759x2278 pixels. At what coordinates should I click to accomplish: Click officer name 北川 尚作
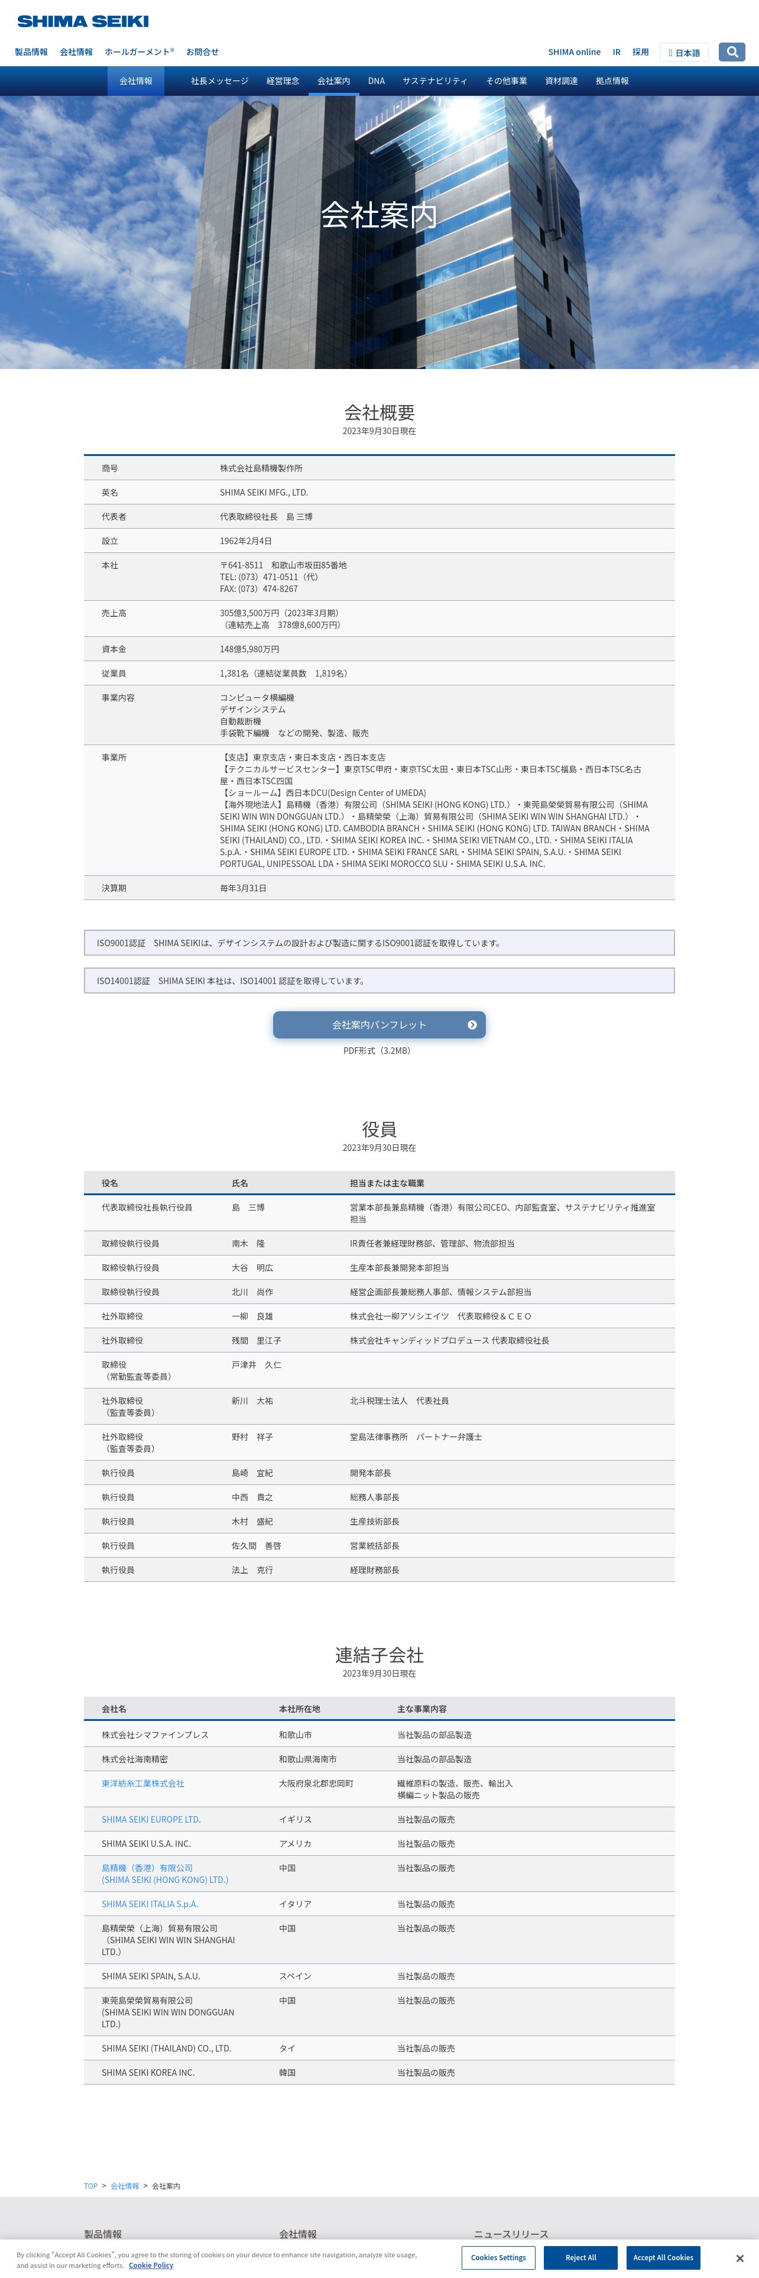253,1292
